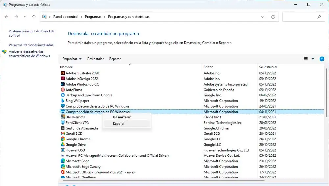Click the Huawei OSD icon
Image resolution: width=329 pixels, height=186 pixels.
[x=63, y=150]
